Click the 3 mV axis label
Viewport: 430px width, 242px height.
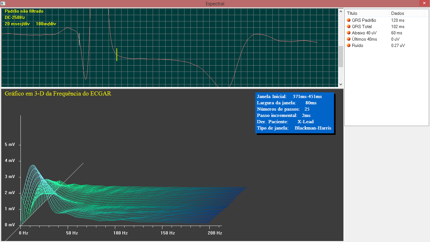click(x=10, y=177)
